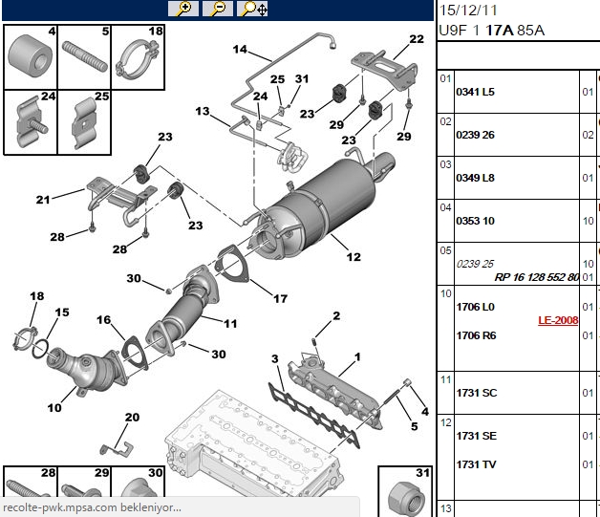Click callout 22 upper bracket label

click(417, 39)
